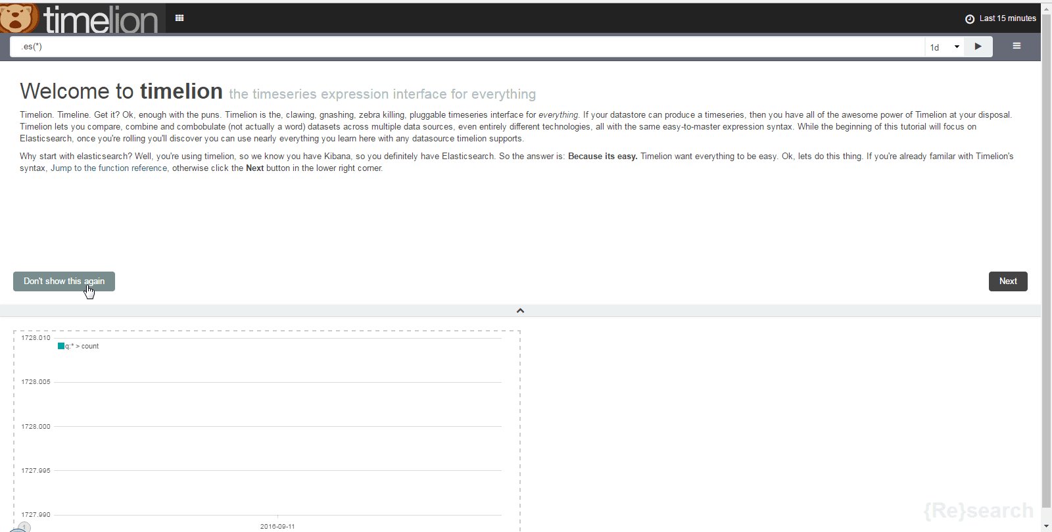Image resolution: width=1052 pixels, height=532 pixels.
Task: Follow the 'Jump to the function reference' link
Action: [x=109, y=168]
